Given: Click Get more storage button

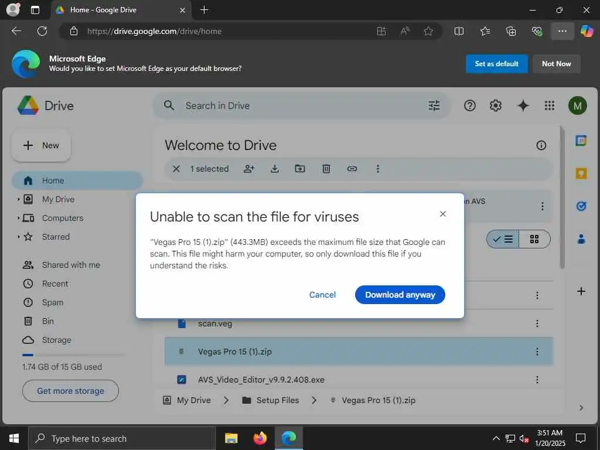Looking at the screenshot, I should [70, 391].
